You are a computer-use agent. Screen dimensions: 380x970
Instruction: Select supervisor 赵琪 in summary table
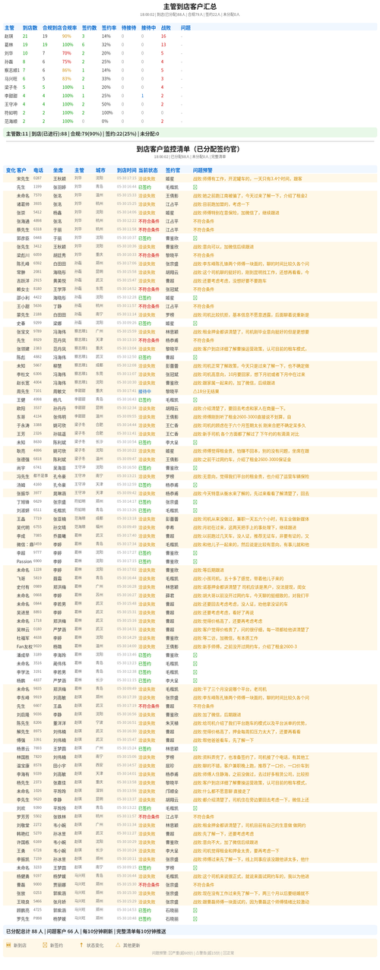pos(10,36)
